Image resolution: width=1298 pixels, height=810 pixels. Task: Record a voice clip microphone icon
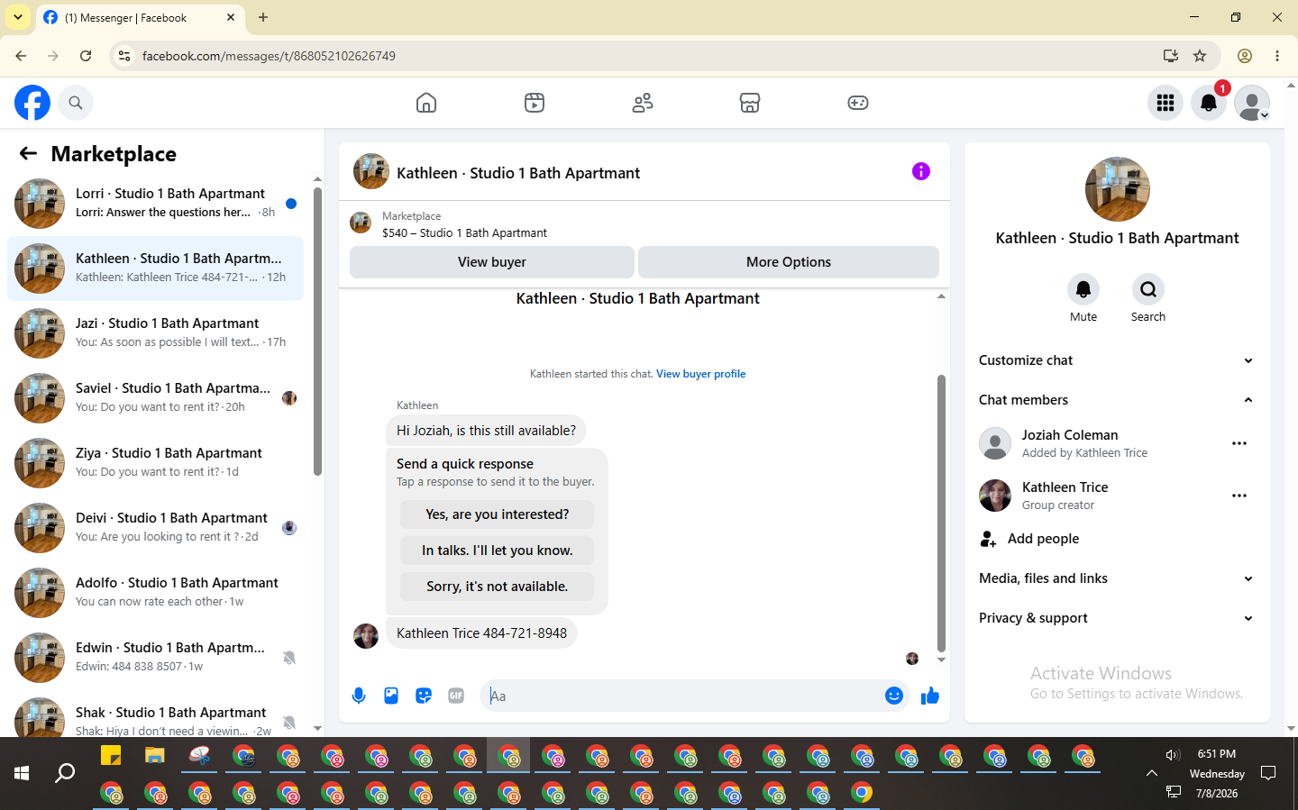[359, 696]
